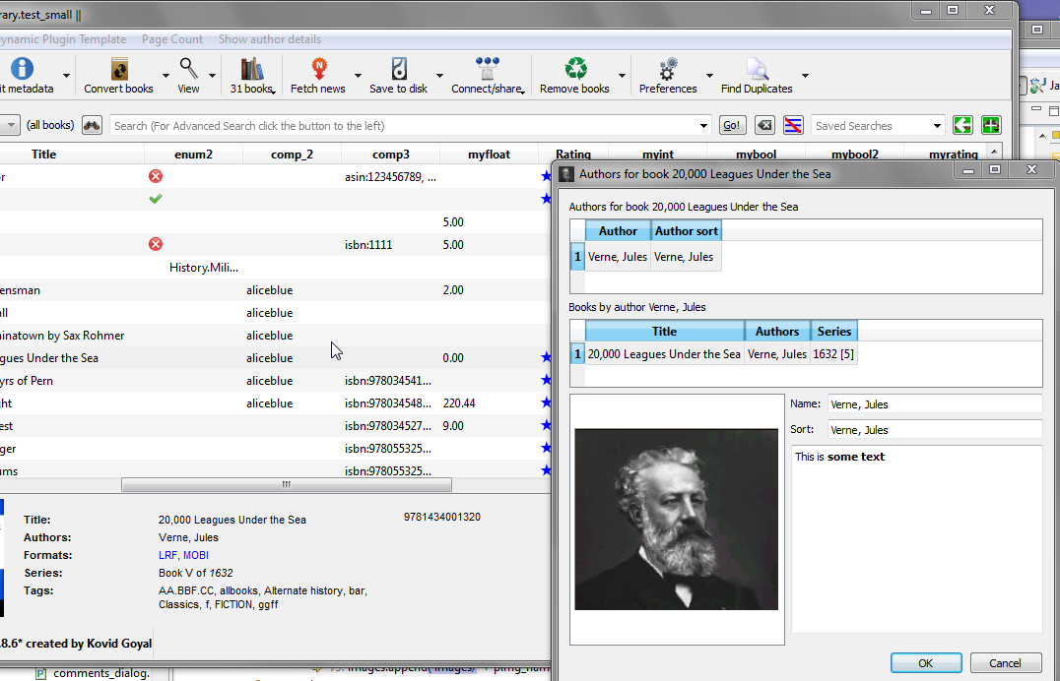Click 'comments_dialog.' file in background window
The image size is (1060, 681).
pyautogui.click(x=100, y=673)
